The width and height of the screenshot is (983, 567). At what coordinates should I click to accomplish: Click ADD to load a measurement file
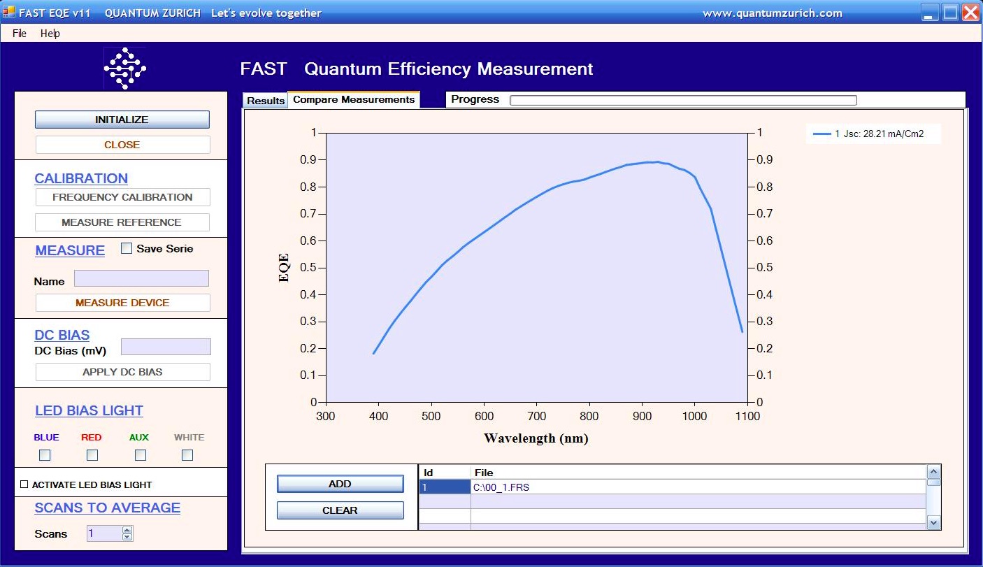(x=340, y=483)
